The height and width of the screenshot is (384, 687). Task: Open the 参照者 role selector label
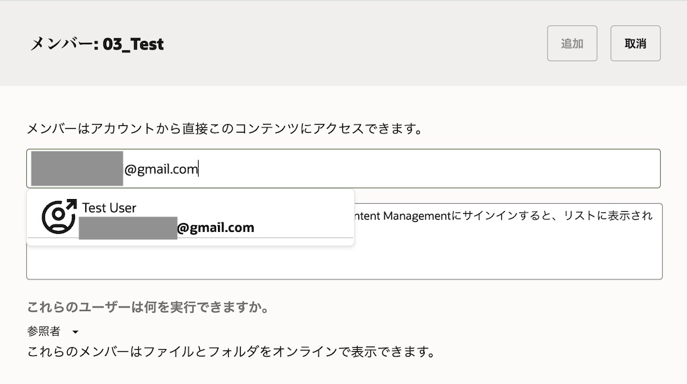point(44,331)
